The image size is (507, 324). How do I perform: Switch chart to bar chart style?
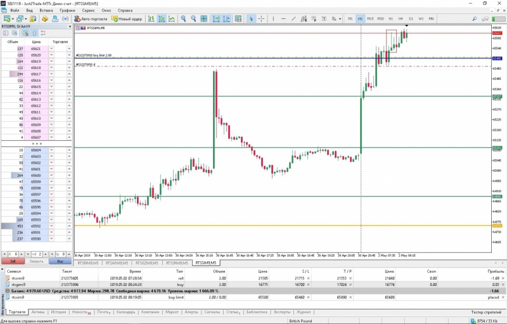pyautogui.click(x=151, y=19)
